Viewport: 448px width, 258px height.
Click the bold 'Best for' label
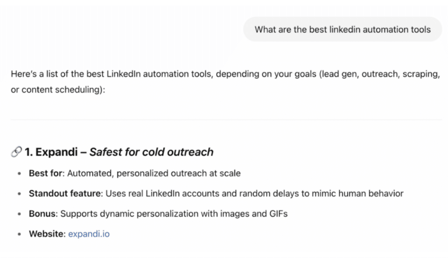44,173
